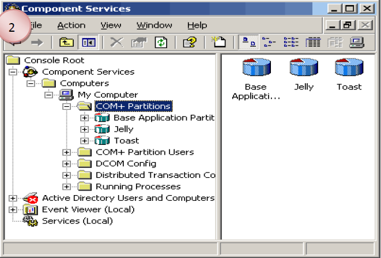
Task: Expand the Event Viewer (Local) node
Action: click(x=13, y=210)
